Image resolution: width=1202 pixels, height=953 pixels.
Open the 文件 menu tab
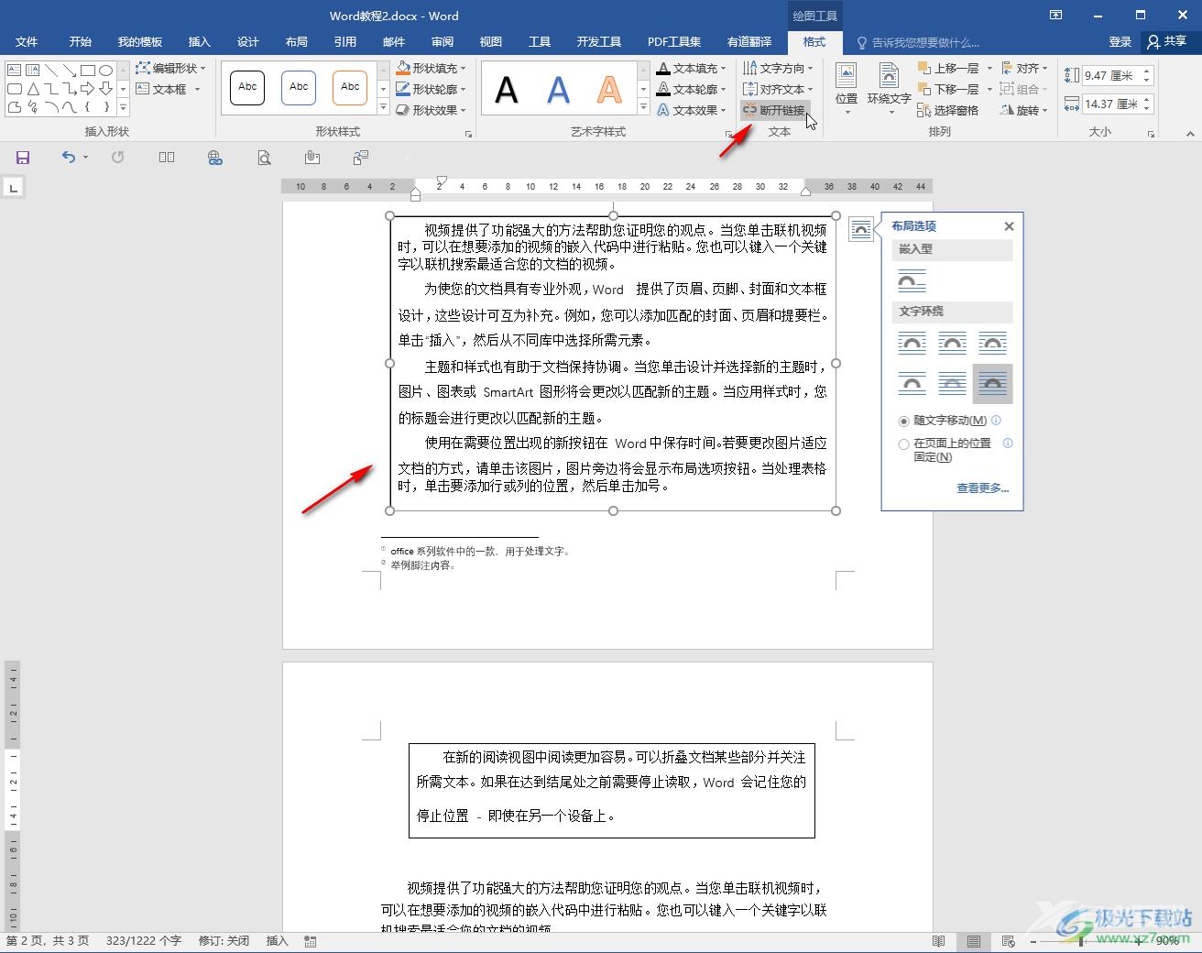pos(27,41)
